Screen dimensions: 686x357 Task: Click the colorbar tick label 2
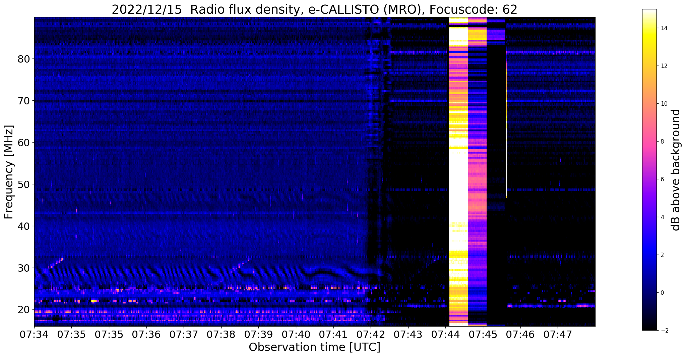coord(662,255)
